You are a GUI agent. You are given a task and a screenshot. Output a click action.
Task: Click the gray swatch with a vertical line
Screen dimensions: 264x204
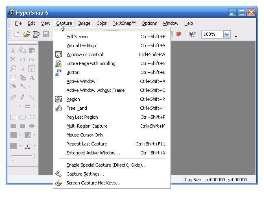(13, 135)
